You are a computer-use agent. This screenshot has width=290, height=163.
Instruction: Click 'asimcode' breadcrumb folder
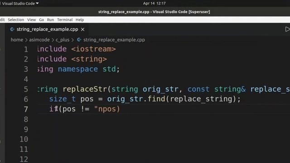(39, 40)
